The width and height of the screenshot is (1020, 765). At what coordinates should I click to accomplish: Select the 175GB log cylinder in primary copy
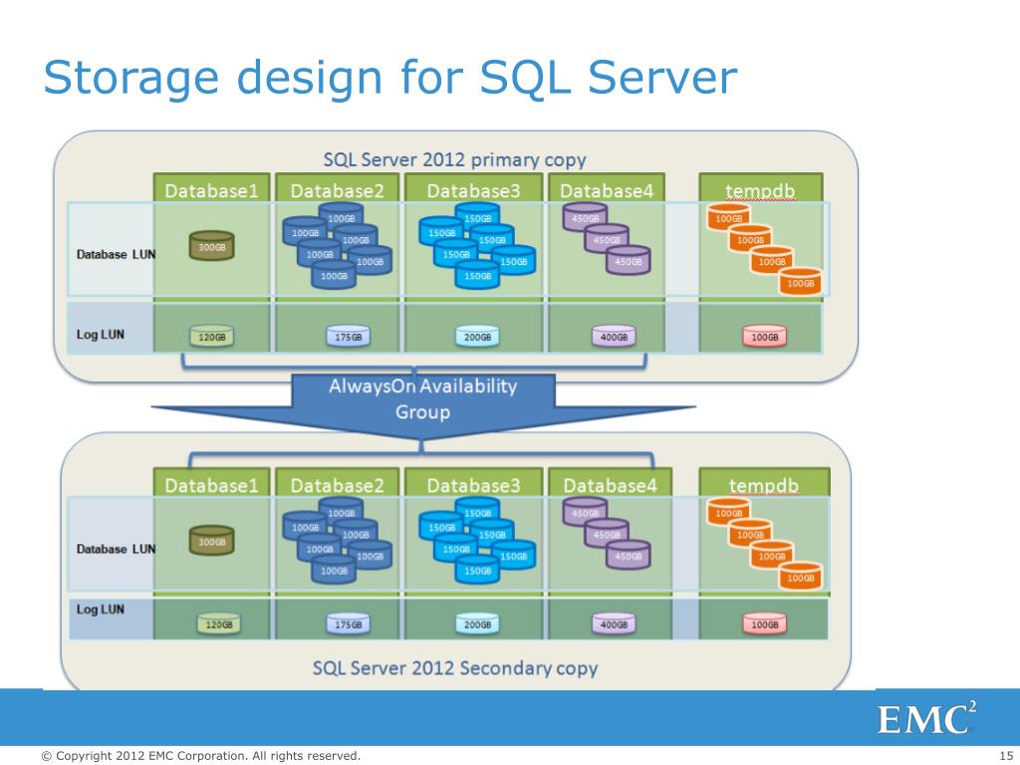[348, 337]
